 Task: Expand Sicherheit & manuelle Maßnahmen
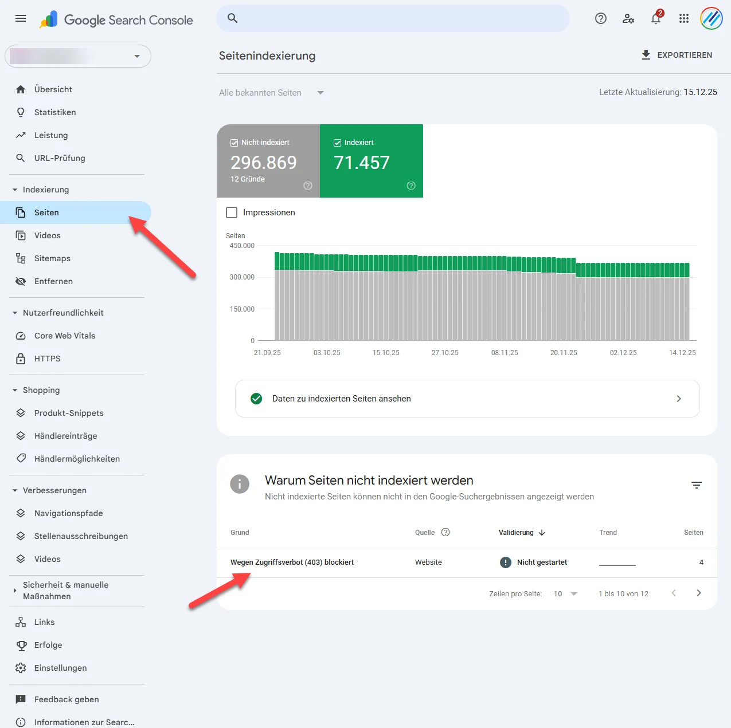[15, 591]
